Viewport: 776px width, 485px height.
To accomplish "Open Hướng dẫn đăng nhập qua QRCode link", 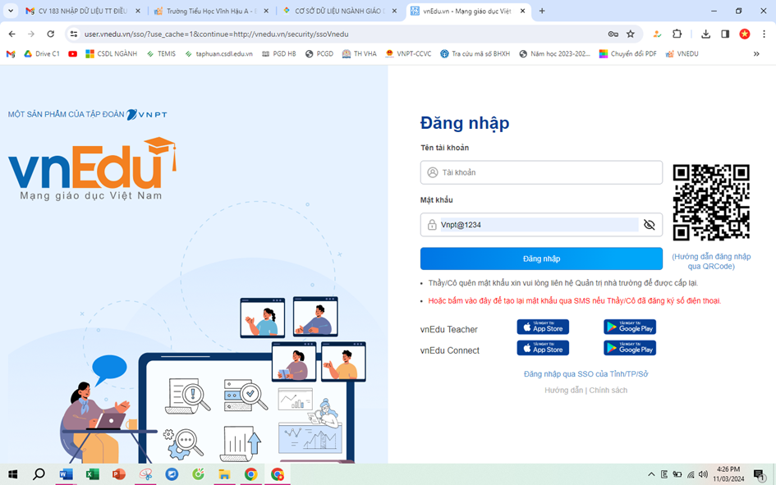I will [x=711, y=261].
